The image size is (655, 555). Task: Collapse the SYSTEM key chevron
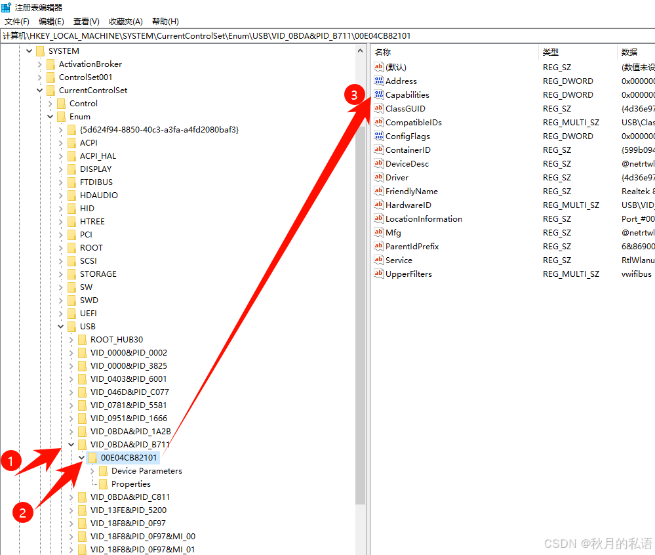30,51
